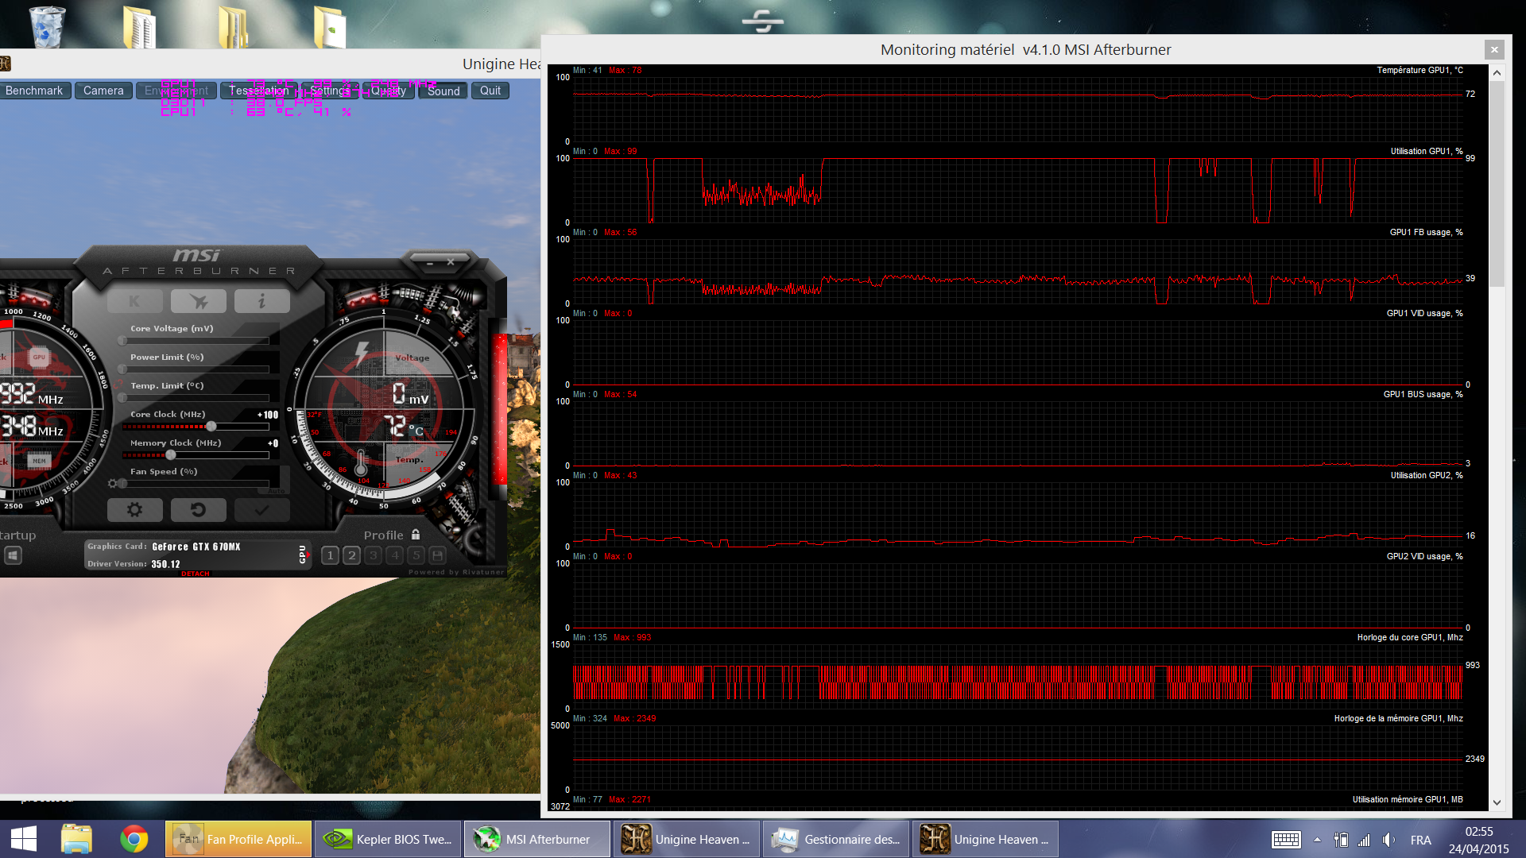Close the Monitoring matériel window
Screen dimensions: 1526x858
click(x=1494, y=49)
